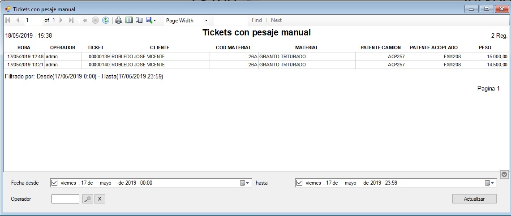
Task: Click the Refresh report icon
Action: [106, 20]
